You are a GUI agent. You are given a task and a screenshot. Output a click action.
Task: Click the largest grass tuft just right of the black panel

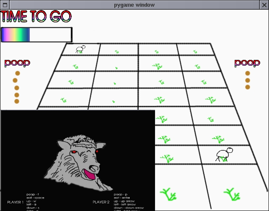[x=168, y=194]
